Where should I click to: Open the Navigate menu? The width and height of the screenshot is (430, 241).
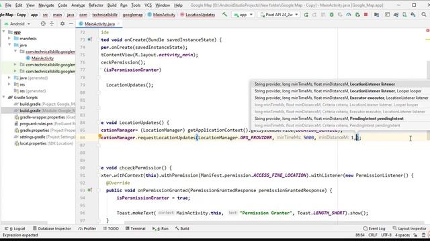click(46, 5)
